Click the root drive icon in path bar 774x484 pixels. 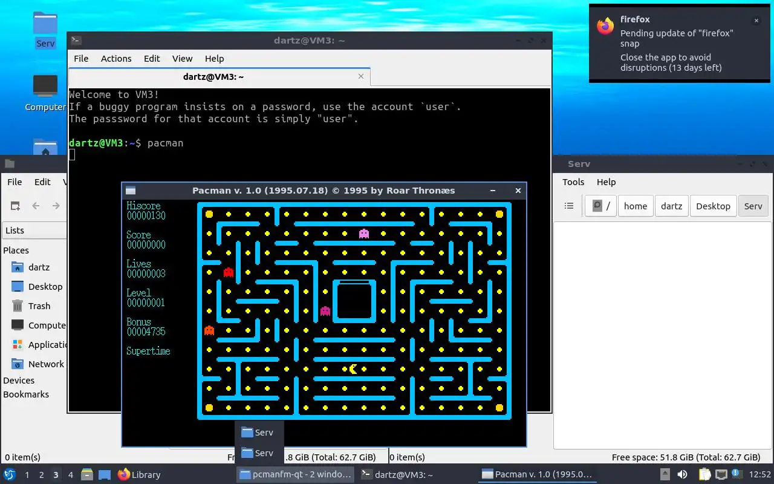pyautogui.click(x=600, y=206)
